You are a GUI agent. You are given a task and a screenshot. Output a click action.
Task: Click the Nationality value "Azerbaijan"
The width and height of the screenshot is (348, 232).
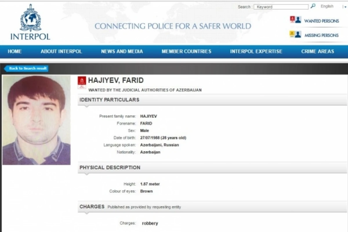point(150,152)
